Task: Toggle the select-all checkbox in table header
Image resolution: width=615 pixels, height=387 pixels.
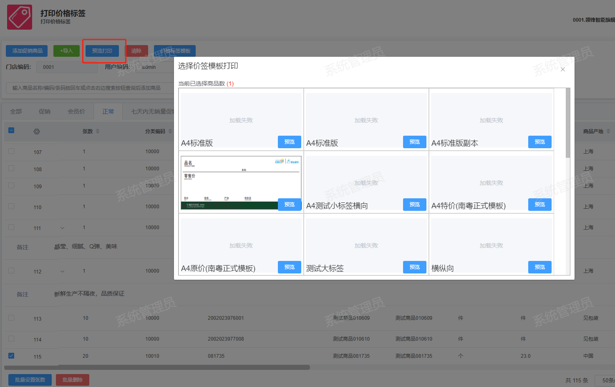Action: [11, 130]
